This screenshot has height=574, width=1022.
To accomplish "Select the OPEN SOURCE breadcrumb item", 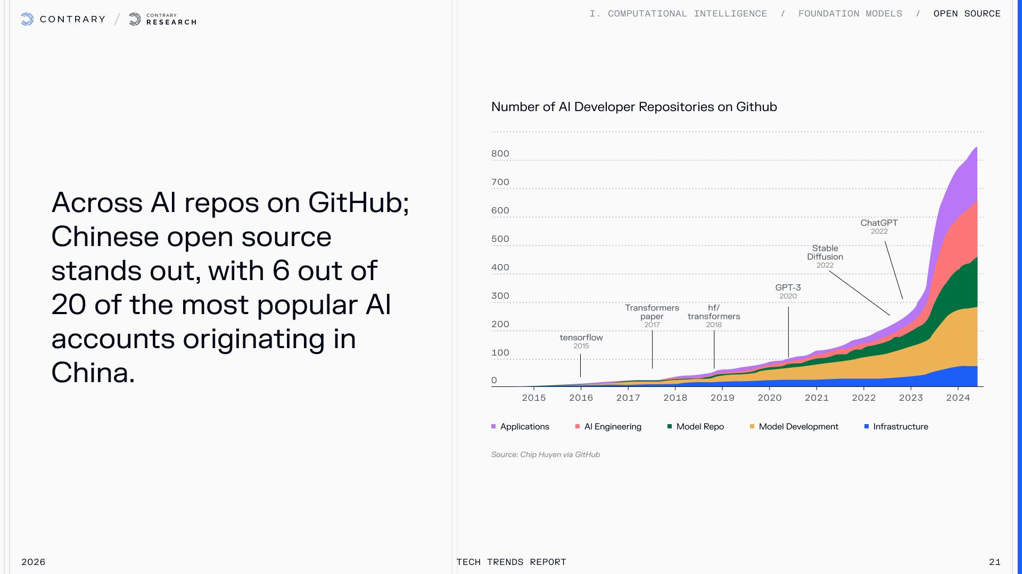I will pos(967,14).
